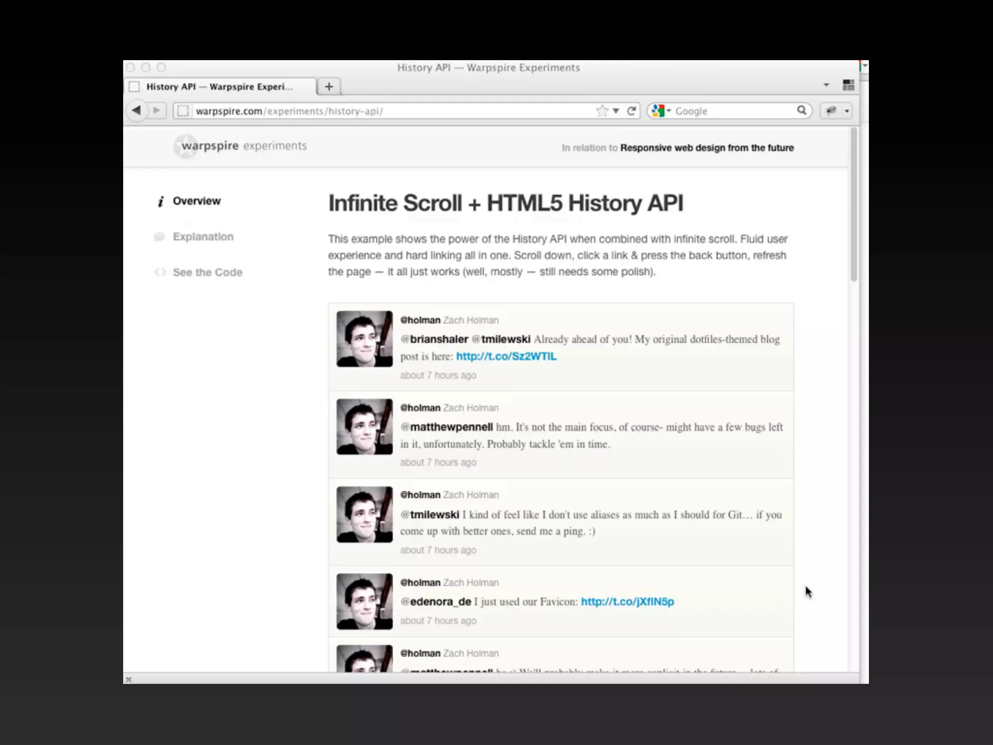Image resolution: width=993 pixels, height=745 pixels.
Task: Click tab groups icon in tab bar
Action: 848,85
